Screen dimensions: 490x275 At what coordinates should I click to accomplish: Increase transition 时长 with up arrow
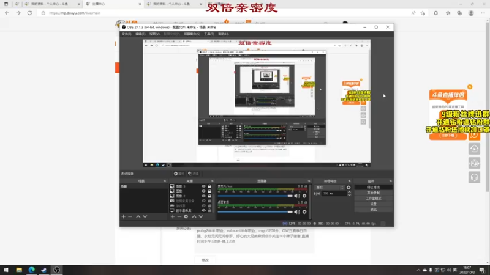point(349,192)
